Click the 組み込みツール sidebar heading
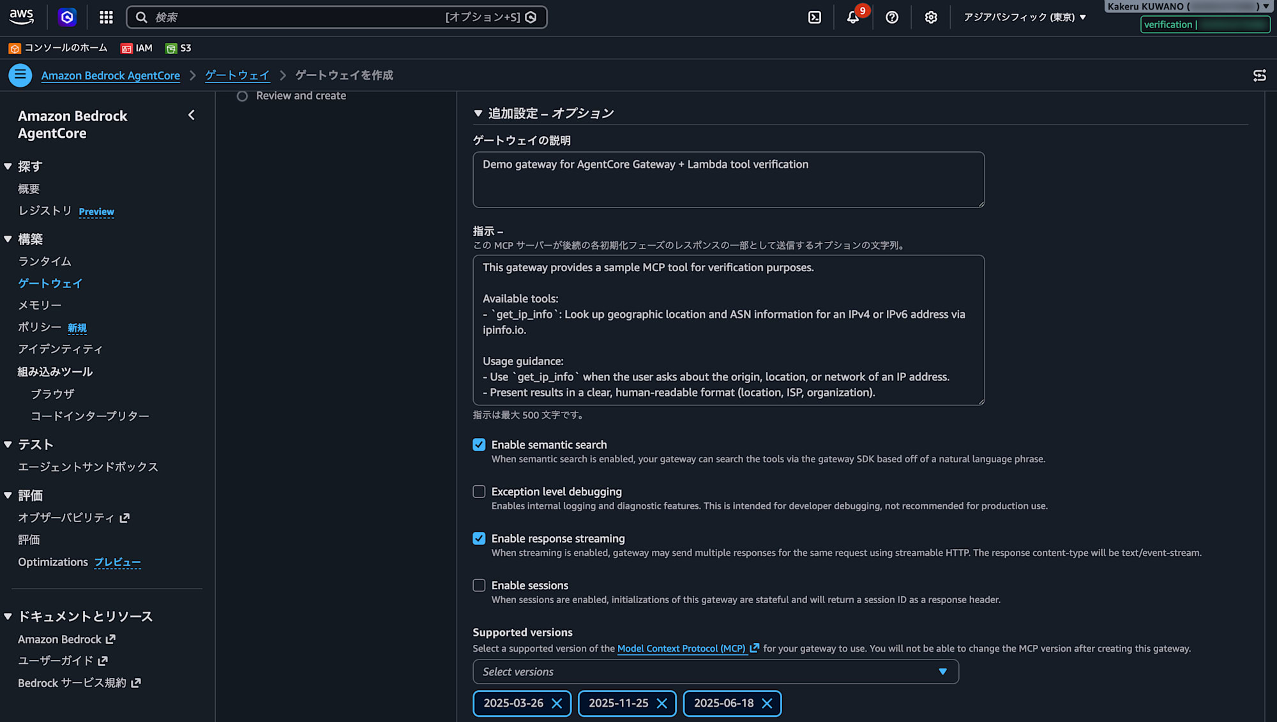The image size is (1277, 722). click(x=55, y=372)
